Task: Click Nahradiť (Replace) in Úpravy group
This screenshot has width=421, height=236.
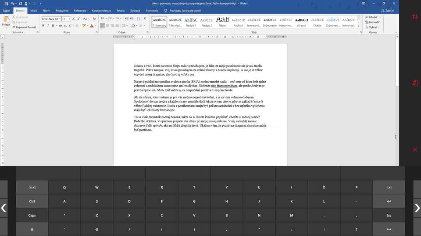Action: pos(372,22)
